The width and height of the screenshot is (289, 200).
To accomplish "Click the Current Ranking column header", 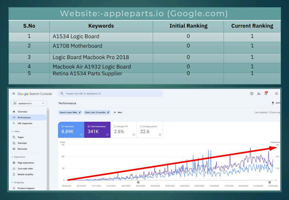I will tap(252, 26).
